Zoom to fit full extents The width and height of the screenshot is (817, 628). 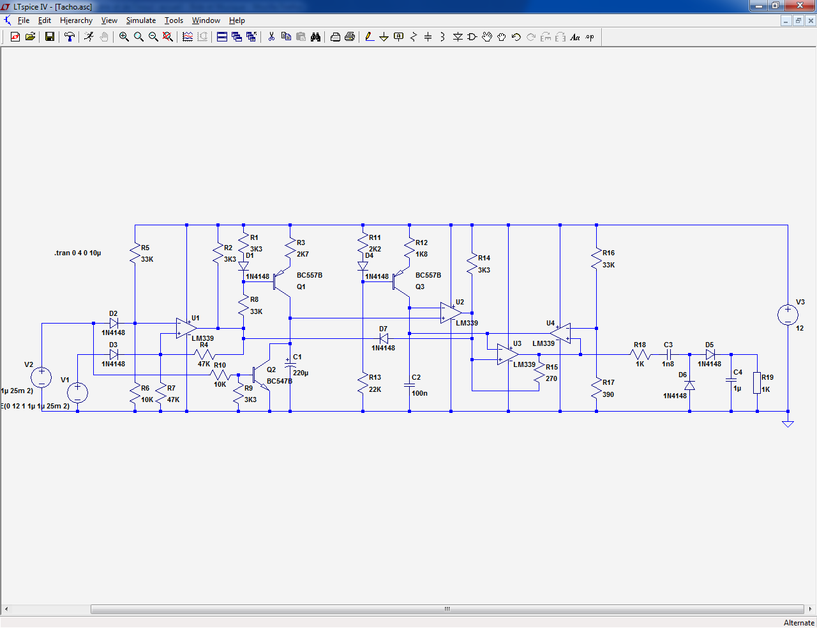168,37
